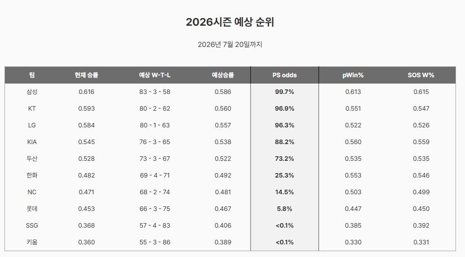This screenshot has width=465, height=257.
Task: Click the 팀 column header
Action: tap(32, 75)
